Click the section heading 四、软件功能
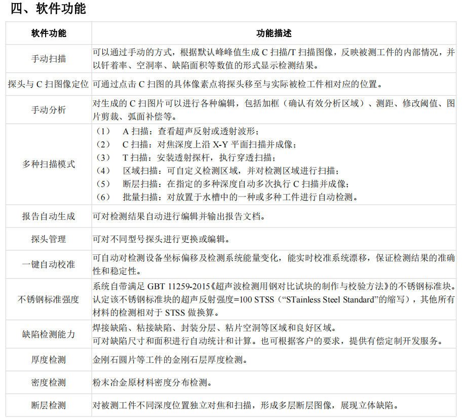This screenshot has width=462, height=419. click(x=48, y=9)
